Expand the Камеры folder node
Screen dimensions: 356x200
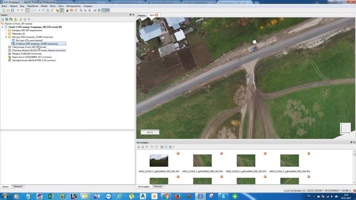6,30
